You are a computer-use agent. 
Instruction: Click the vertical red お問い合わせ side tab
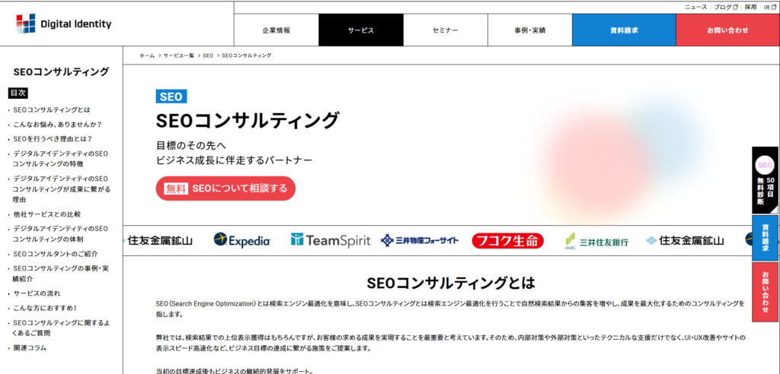765,292
